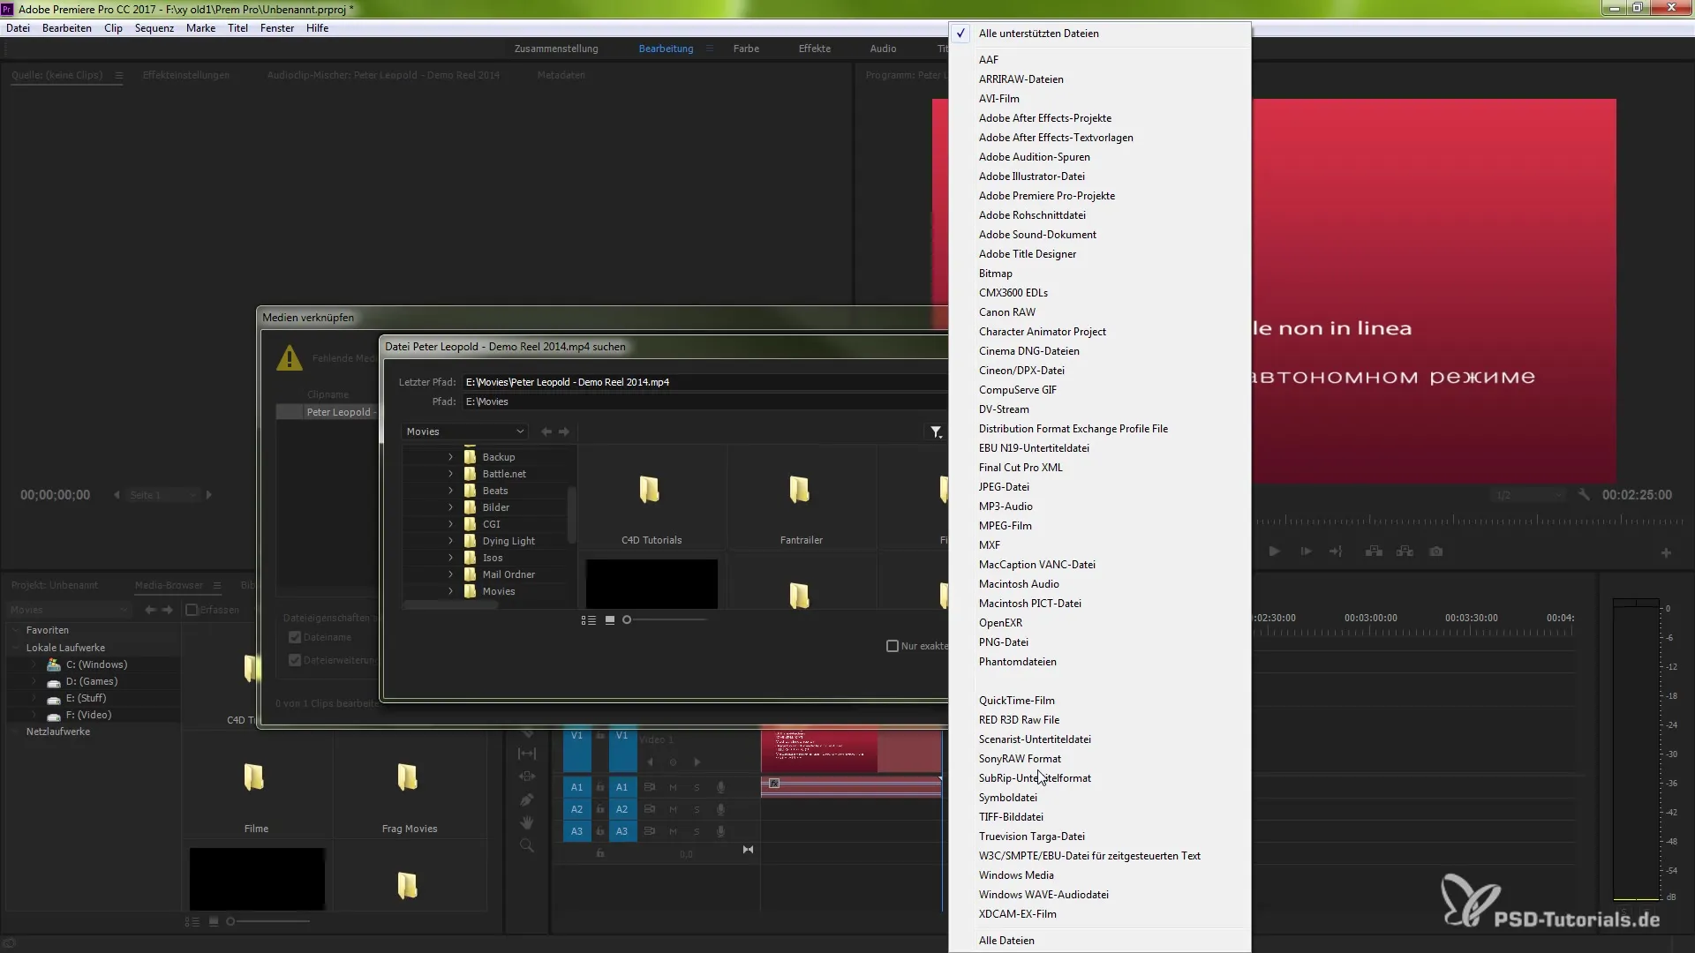Open the button editor plus icon
1695x953 pixels.
click(x=1666, y=553)
